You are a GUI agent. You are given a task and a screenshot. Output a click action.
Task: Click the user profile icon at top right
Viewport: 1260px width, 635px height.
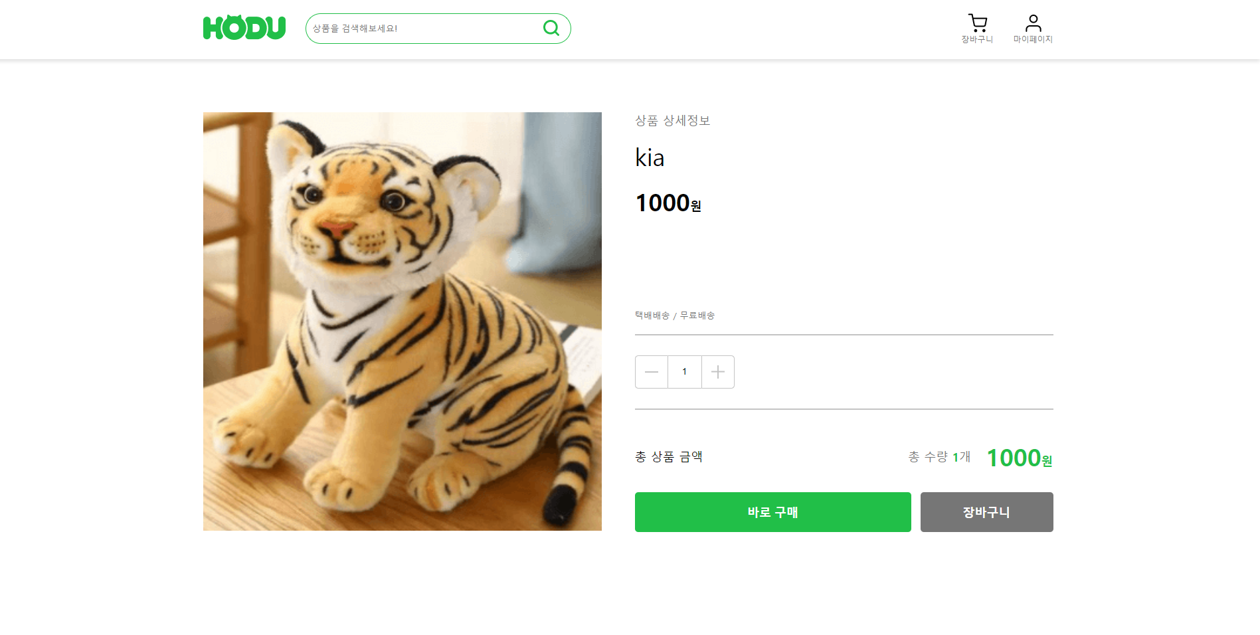(1032, 23)
